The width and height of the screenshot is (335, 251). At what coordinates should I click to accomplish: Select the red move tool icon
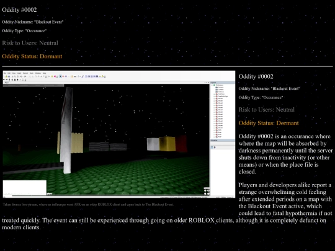[63, 76]
